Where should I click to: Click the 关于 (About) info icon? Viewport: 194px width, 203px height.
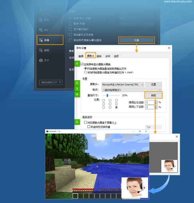click(x=41, y=60)
